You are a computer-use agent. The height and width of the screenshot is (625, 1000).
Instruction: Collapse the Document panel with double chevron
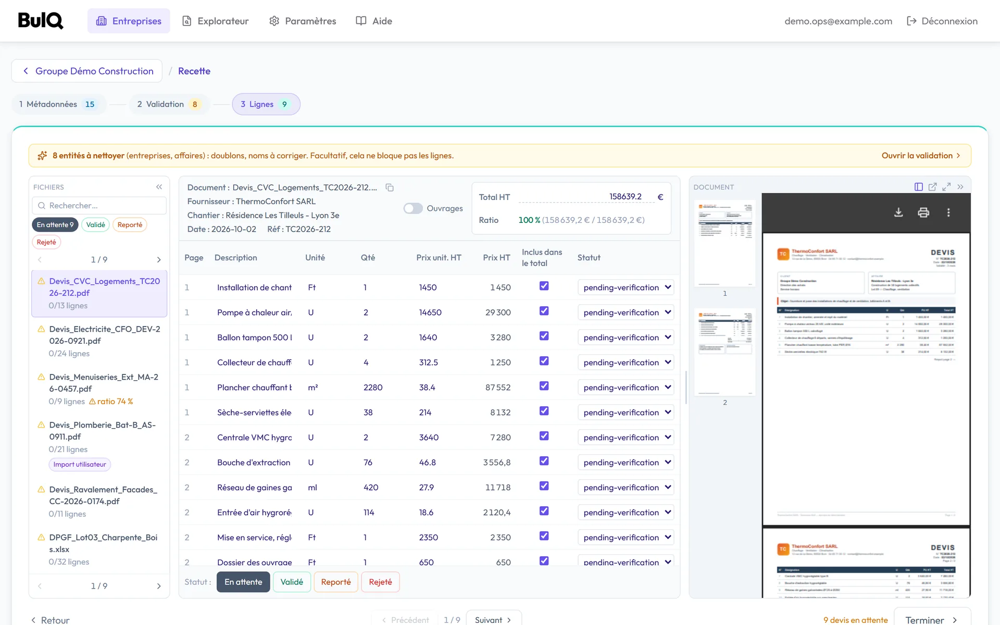(x=960, y=187)
